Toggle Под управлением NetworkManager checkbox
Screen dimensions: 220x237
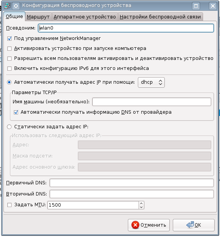click(9, 38)
